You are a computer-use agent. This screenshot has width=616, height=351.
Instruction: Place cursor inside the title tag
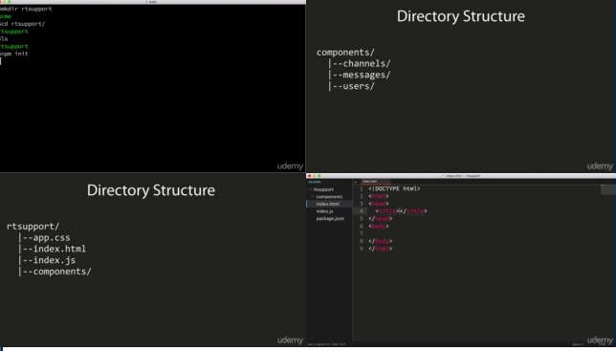400,211
